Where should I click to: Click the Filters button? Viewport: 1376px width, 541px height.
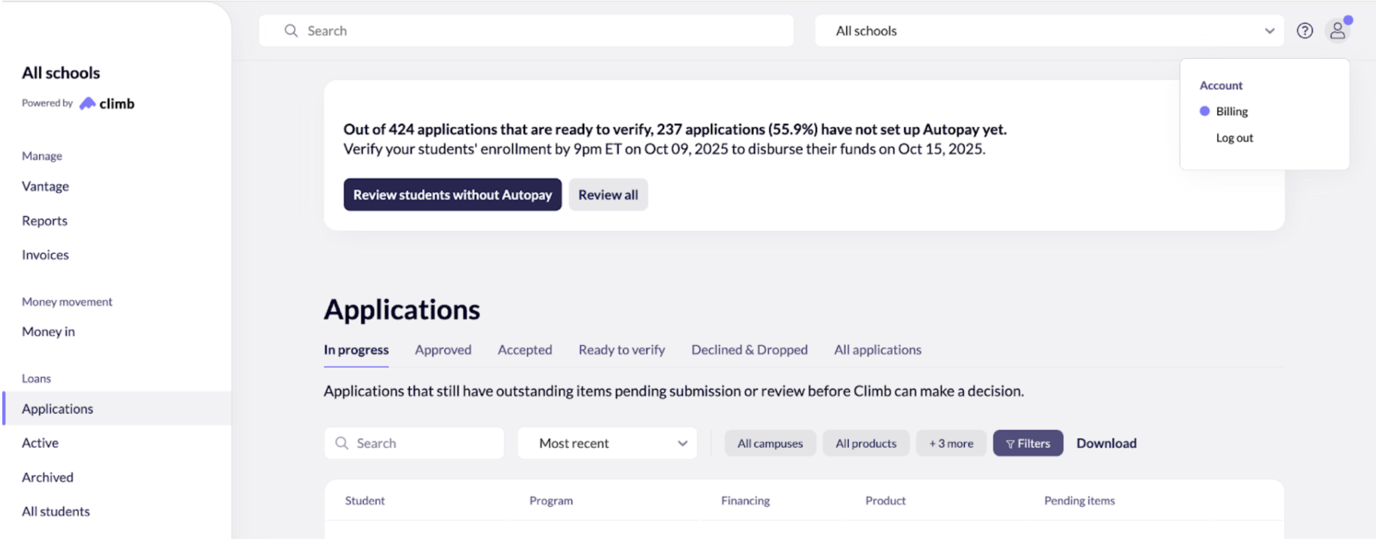pos(1027,443)
